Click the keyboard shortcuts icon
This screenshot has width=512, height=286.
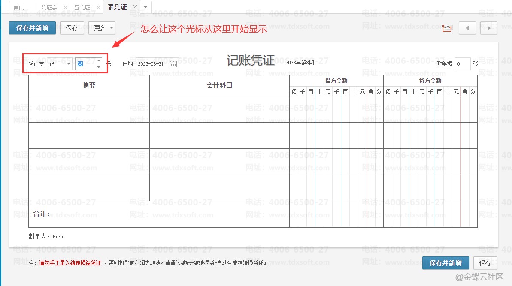(447, 28)
